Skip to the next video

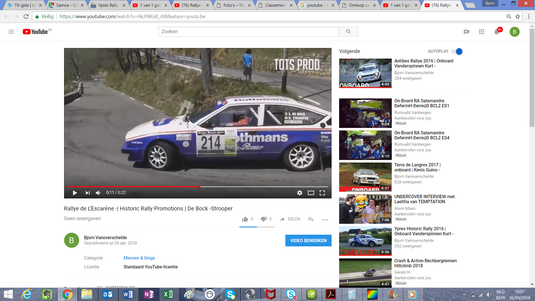pos(87,193)
